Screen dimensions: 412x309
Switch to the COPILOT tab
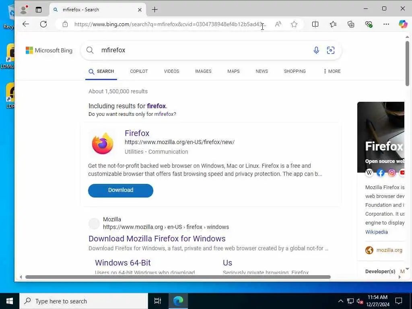click(x=139, y=71)
